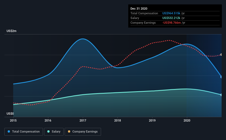Click the 2016 x-axis label

(x=48, y=120)
